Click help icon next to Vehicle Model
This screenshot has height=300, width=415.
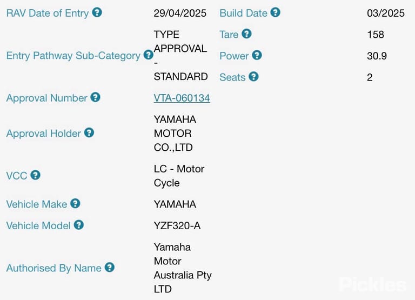(x=78, y=225)
